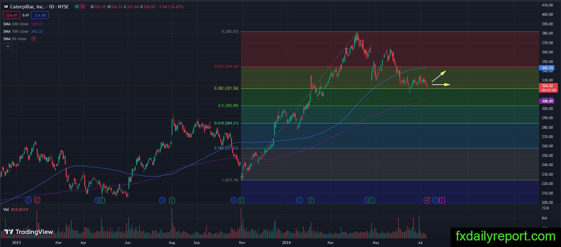The image size is (561, 247).
Task: Select the 0.382 (321.56) Fibonacci level label
Action: click(x=226, y=88)
